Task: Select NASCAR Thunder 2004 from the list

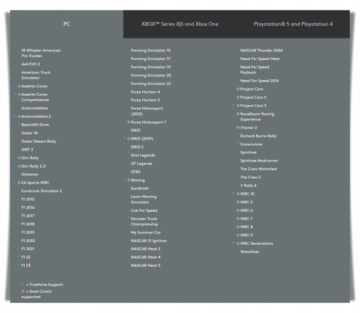Action: (x=261, y=50)
